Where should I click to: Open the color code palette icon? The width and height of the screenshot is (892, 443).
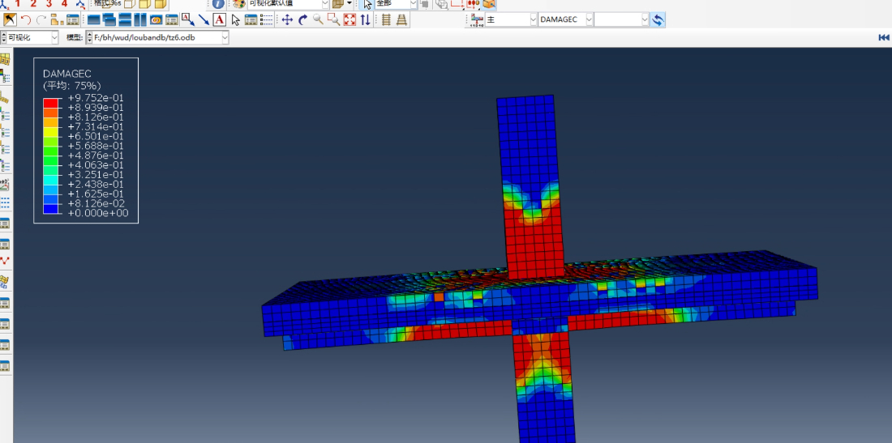(239, 3)
